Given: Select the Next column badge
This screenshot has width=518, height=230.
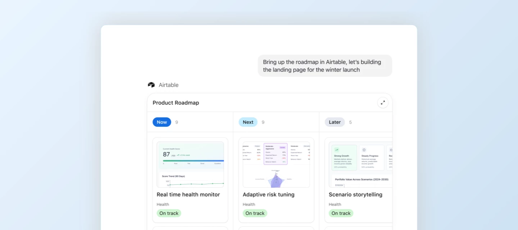Looking at the screenshot, I should 248,122.
